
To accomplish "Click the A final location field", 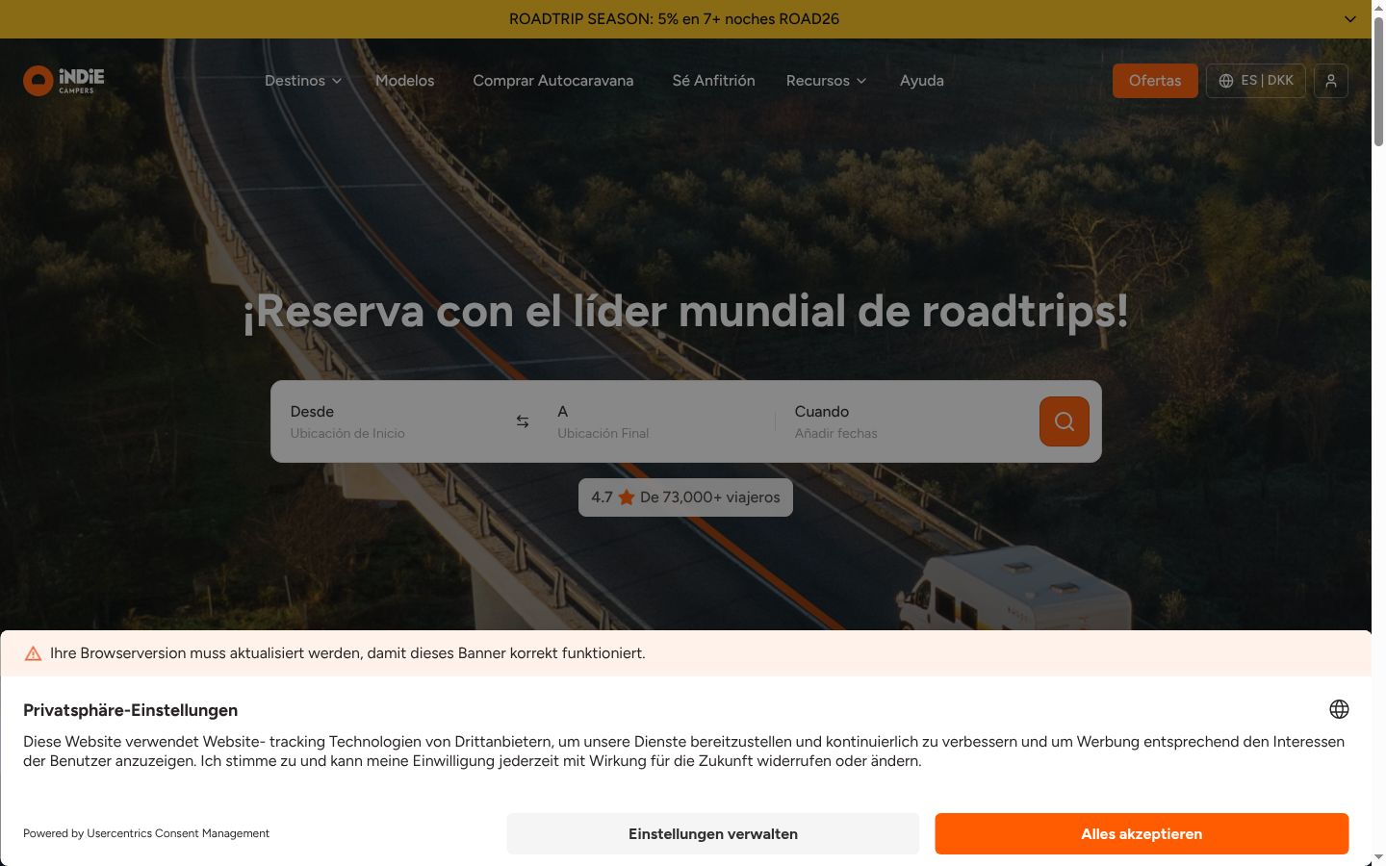I will tap(661, 421).
